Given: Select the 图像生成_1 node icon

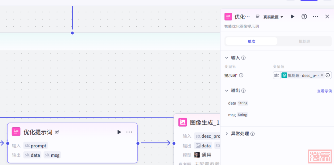Looking at the screenshot, I should [x=183, y=123].
